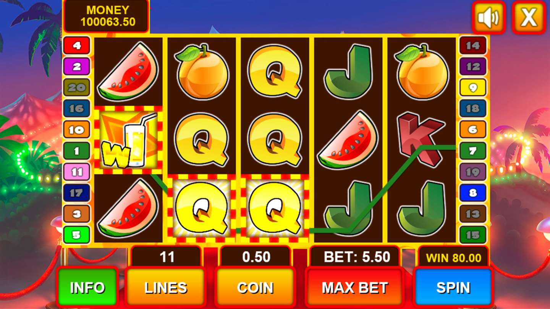Click the wild juice glass symbol
The width and height of the screenshot is (550, 309).
128,140
